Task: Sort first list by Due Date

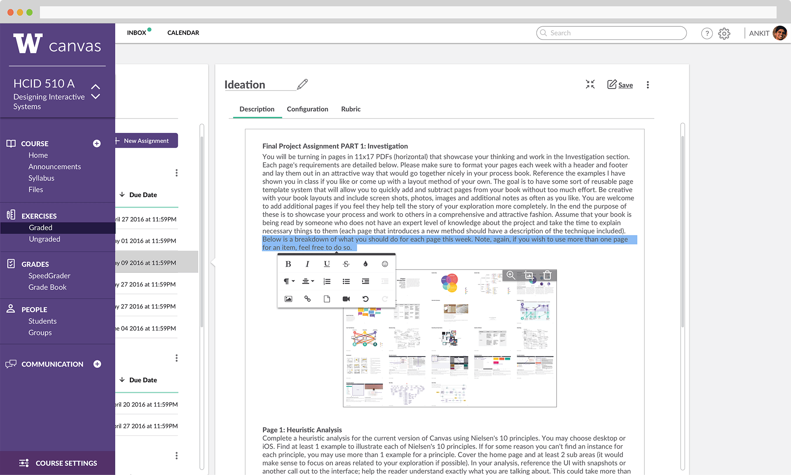Action: pos(138,195)
